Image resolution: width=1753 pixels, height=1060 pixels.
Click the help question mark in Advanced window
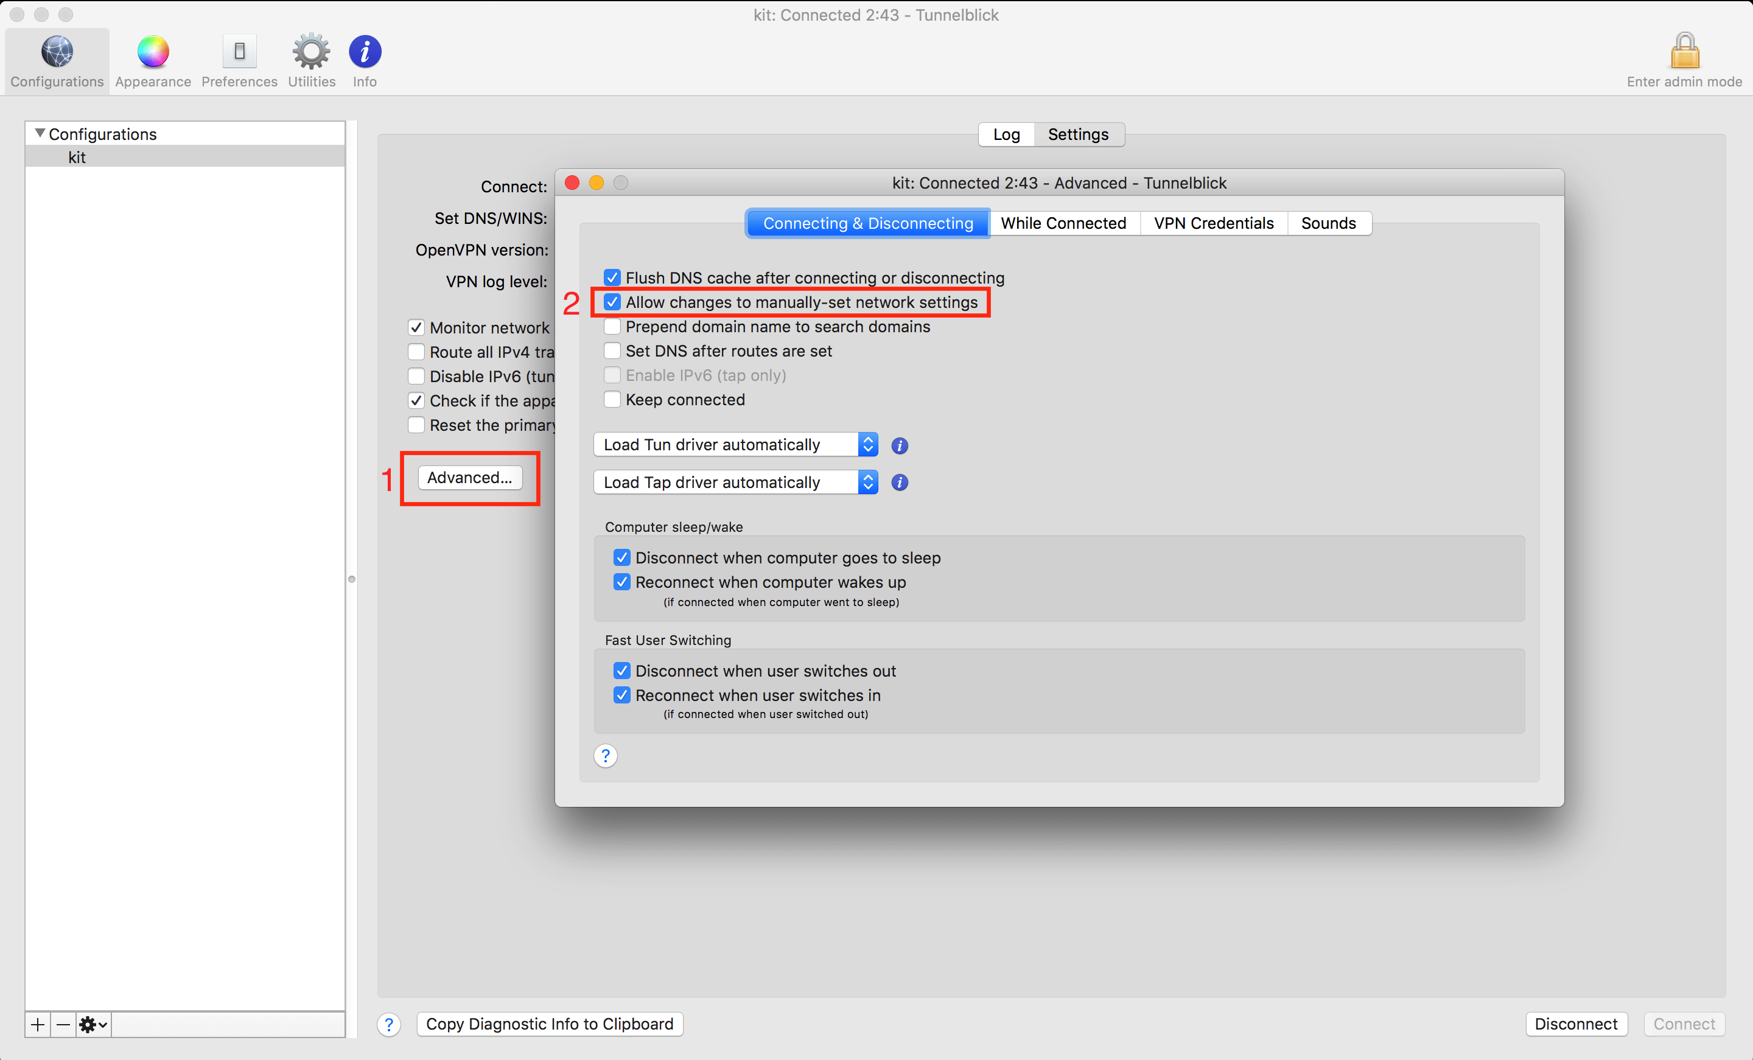pyautogui.click(x=605, y=756)
